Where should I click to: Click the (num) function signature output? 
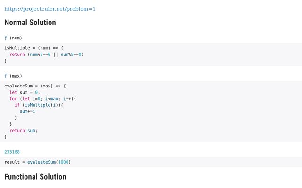16,38
